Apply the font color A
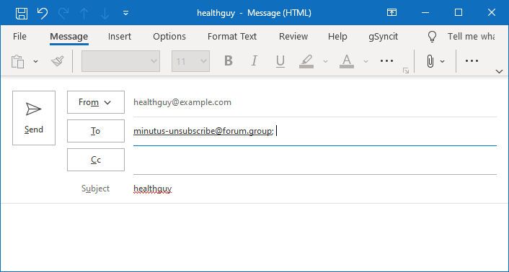 click(347, 61)
